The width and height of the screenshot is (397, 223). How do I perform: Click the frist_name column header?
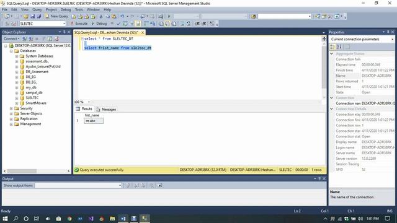pos(92,115)
